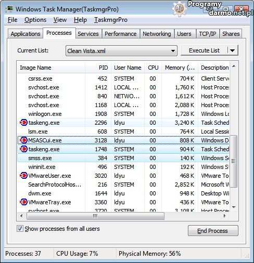
Task: Click the red icon beside VMwareTray.exe
Action: click(x=23, y=202)
